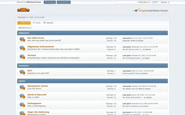Open last post Re: AC2 ist nun nach 7 J...
The height and width of the screenshot is (115, 185).
tap(133, 49)
